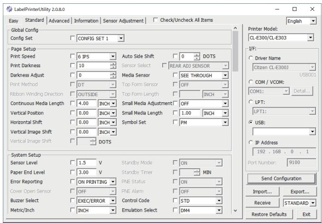This screenshot has width=322, height=223.
Task: Click Restore Defaults button
Action: [x=269, y=214]
